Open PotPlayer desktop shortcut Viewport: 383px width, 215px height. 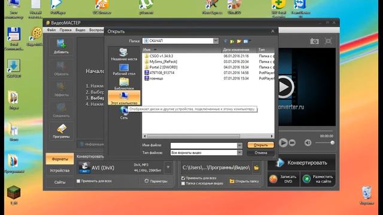(57, 7)
